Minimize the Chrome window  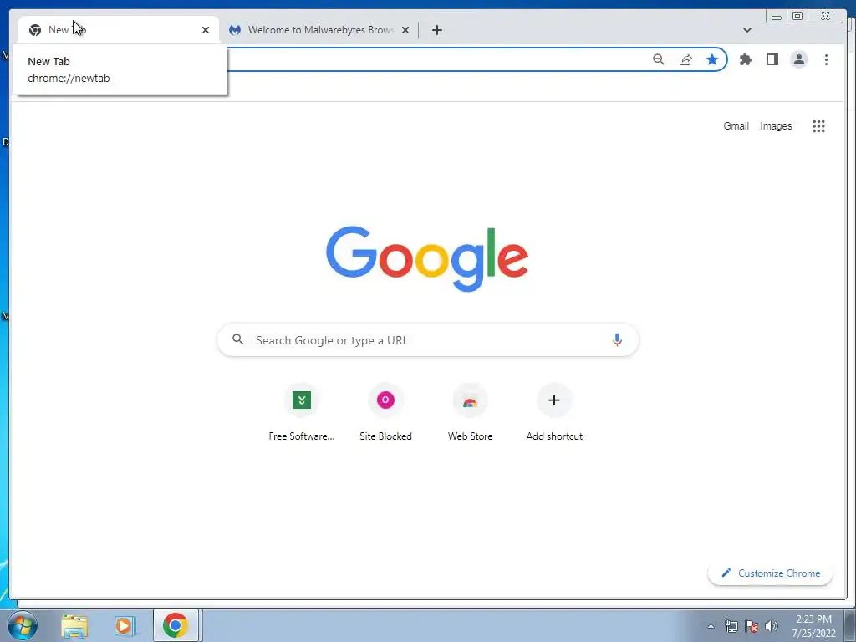tap(777, 17)
